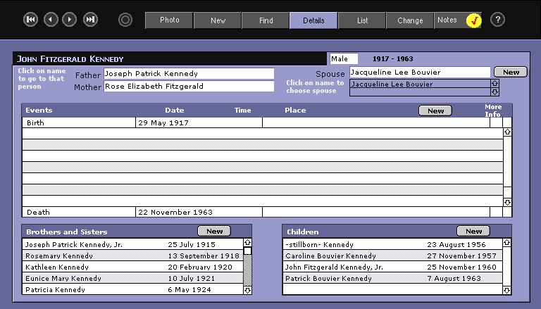Screen dimensions: 541x309
Task: Go to the previous record
Action: point(51,19)
